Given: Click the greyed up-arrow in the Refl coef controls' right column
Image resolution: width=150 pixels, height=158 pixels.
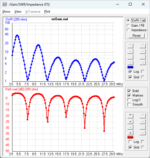Looking at the screenshot, I should (x=143, y=116).
